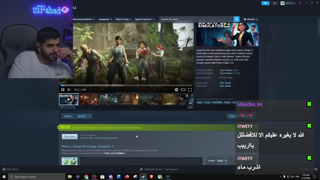Show hidden system tray icons
Viewport: 320px width, 180px height.
point(280,177)
